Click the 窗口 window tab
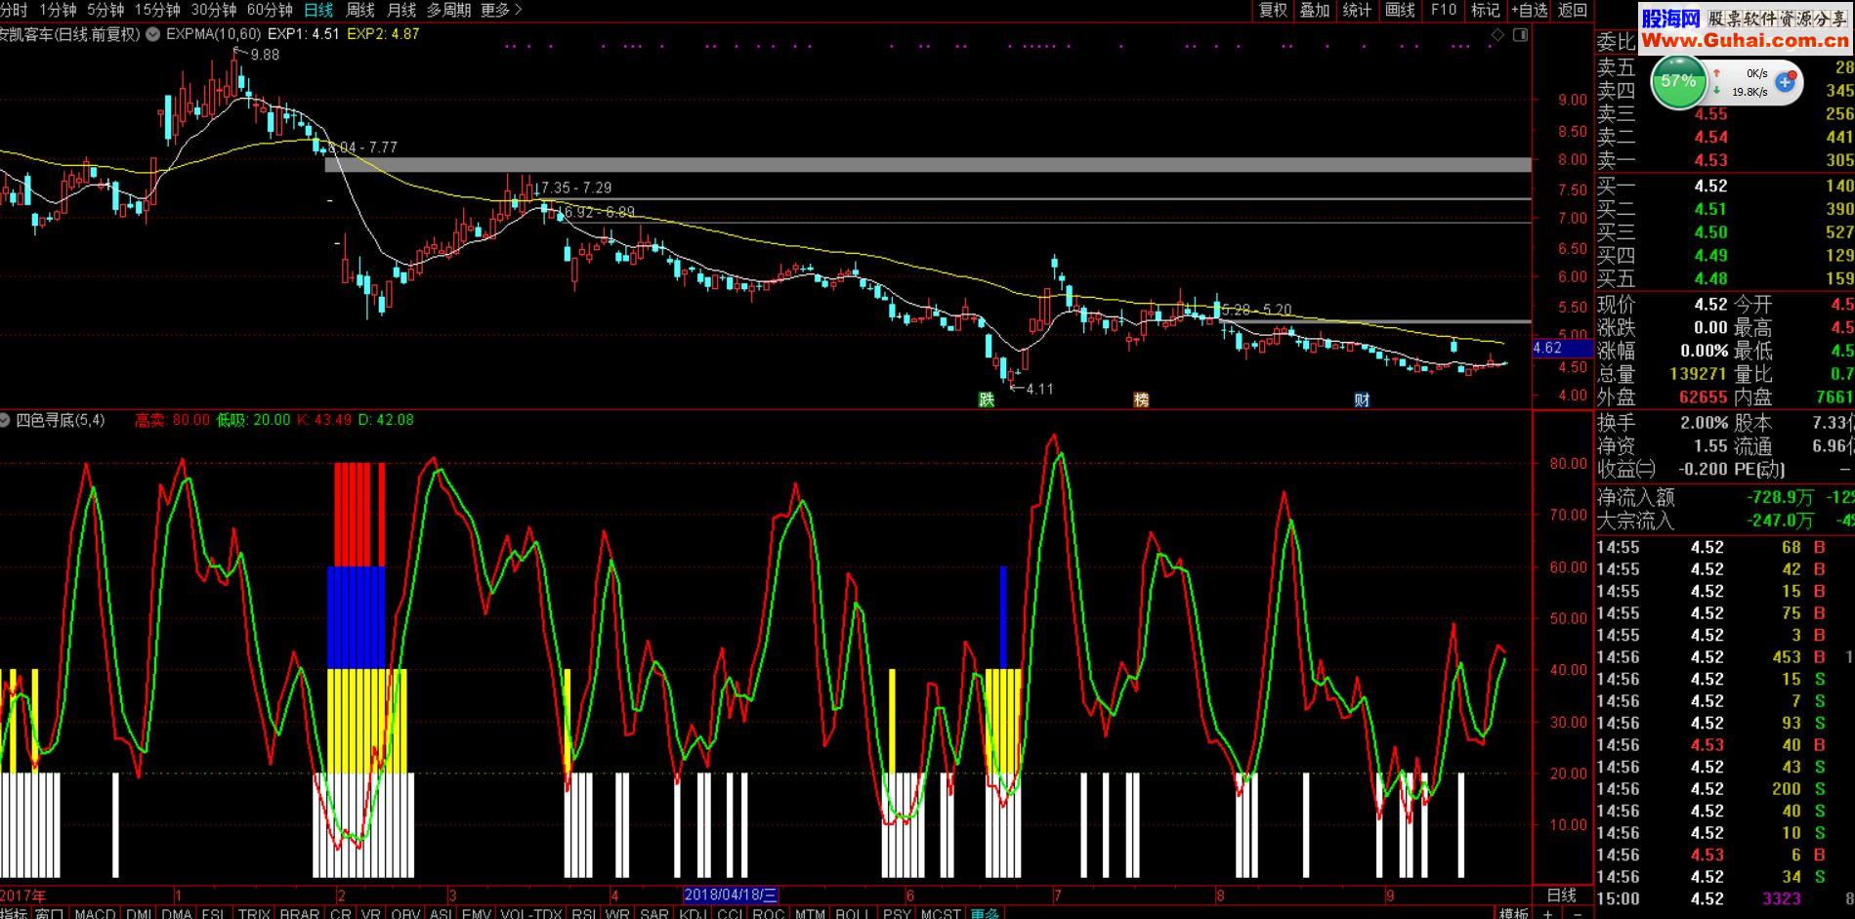 (50, 913)
